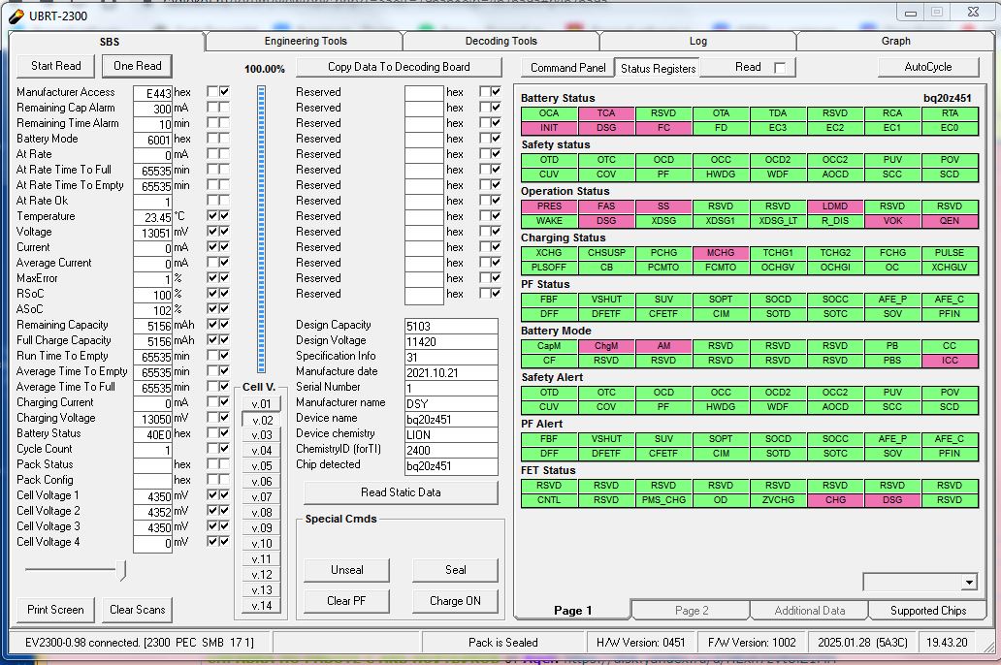1001x665 pixels.
Task: Switch to the Page 2 tab
Action: click(x=692, y=611)
